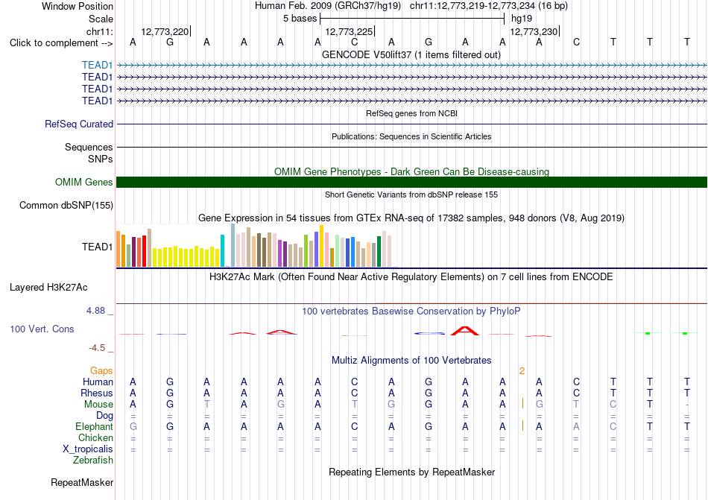Click the X_tropicalis species label
The height and width of the screenshot is (500, 708).
click(x=88, y=449)
